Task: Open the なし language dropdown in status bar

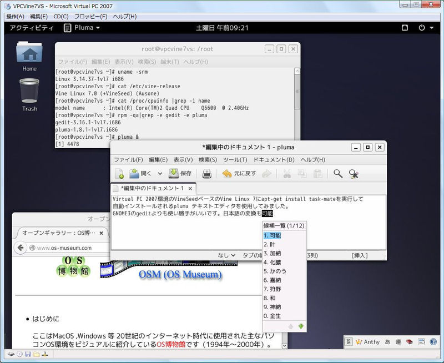Action: tap(226, 255)
